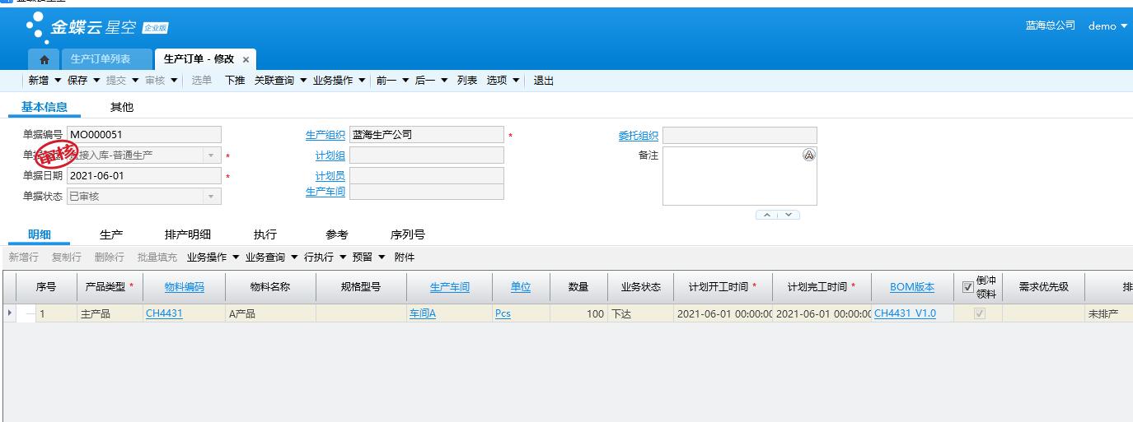Image resolution: width=1133 pixels, height=422 pixels.
Task: Click the 批量填充 button
Action: (157, 257)
